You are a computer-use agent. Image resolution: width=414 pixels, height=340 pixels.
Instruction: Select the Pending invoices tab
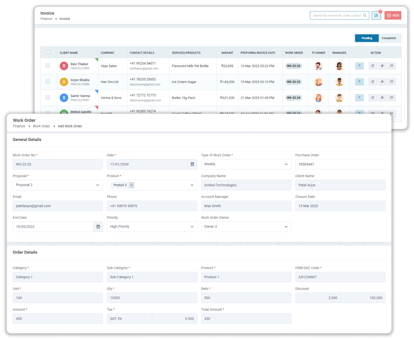click(x=367, y=38)
